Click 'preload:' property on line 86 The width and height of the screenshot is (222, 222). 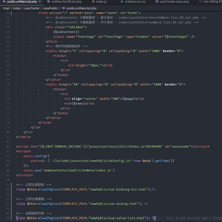[38, 161]
